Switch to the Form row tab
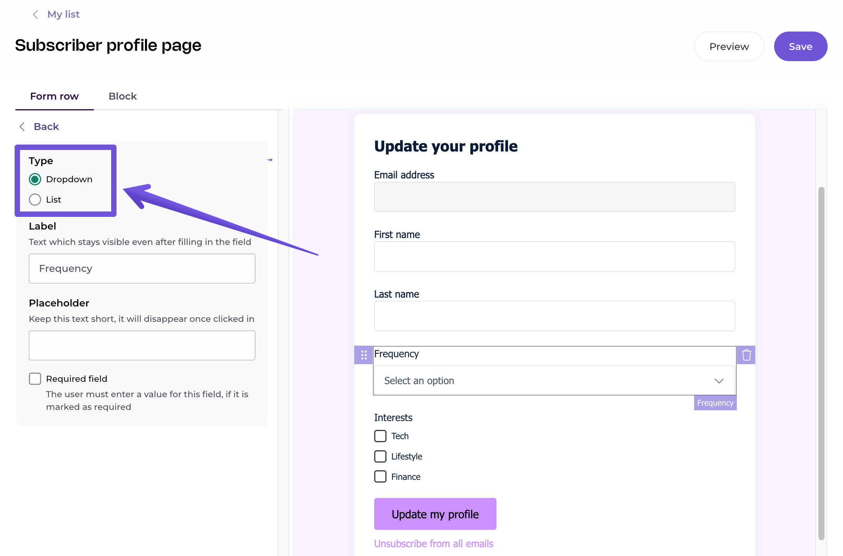The height and width of the screenshot is (556, 843). 54,96
